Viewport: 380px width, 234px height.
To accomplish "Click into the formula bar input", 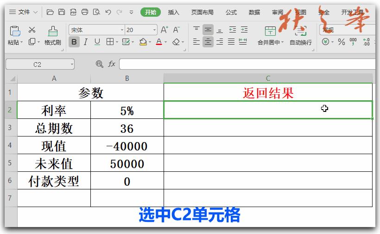I will click(x=247, y=64).
